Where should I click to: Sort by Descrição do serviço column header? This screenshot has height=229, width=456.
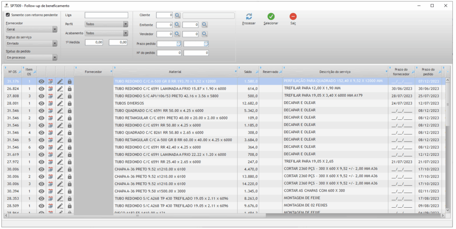pos(335,71)
